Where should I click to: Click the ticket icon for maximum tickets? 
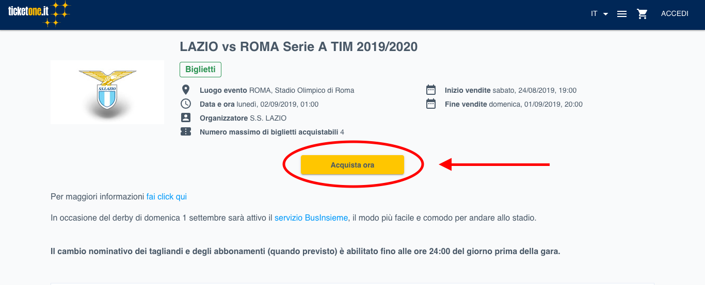pos(186,132)
